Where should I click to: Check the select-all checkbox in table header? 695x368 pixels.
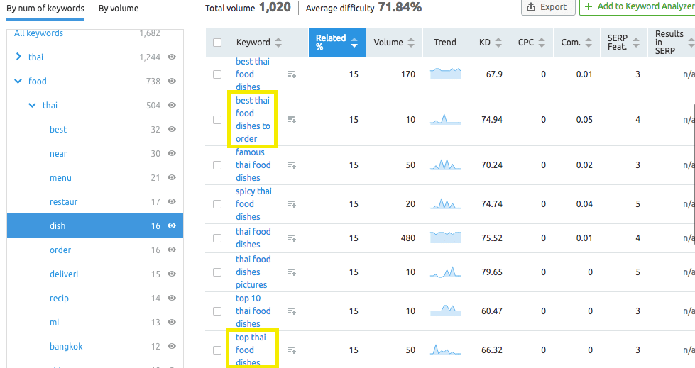(217, 43)
